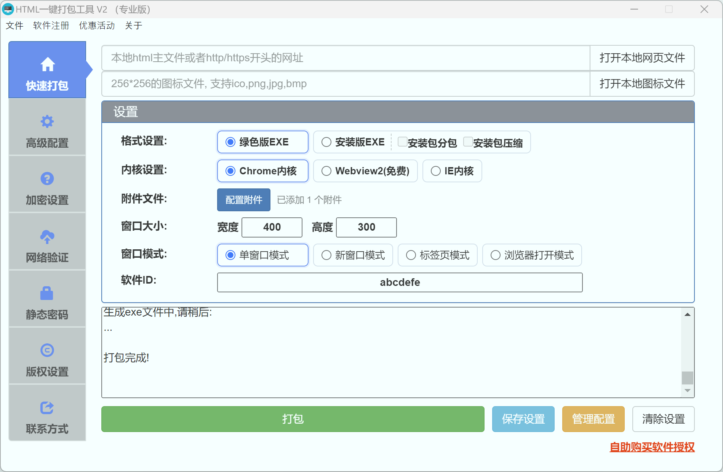Open the 软件注册 menu
This screenshot has height=472, width=723.
pos(51,25)
